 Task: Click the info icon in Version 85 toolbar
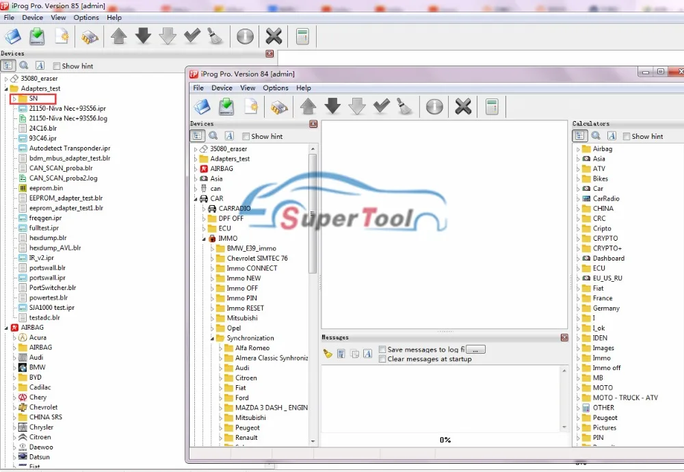point(245,36)
